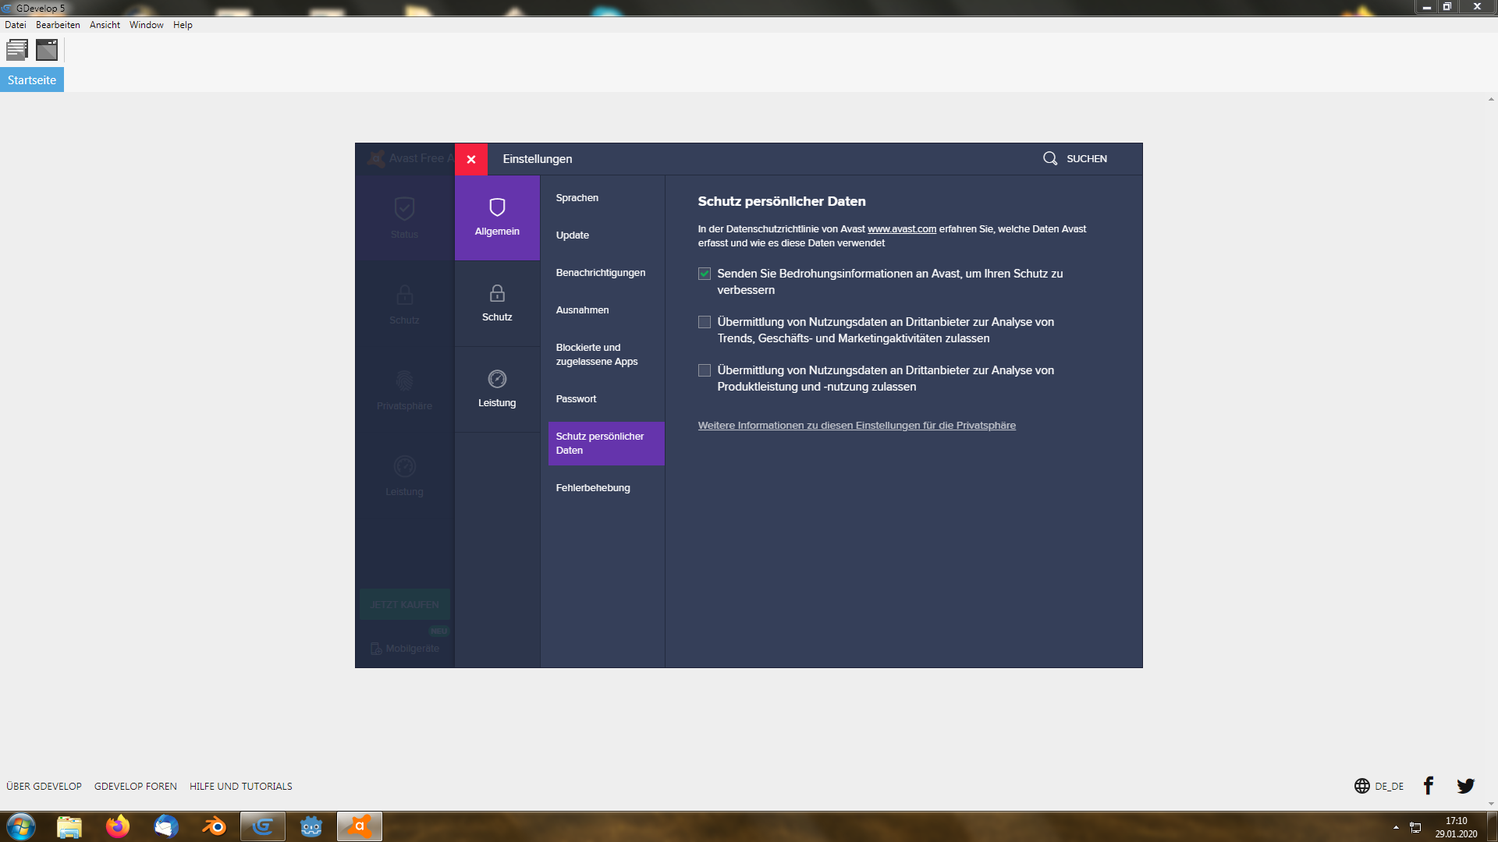Click GDevelop's second toolbar icon
This screenshot has height=842, width=1498.
pyautogui.click(x=47, y=51)
